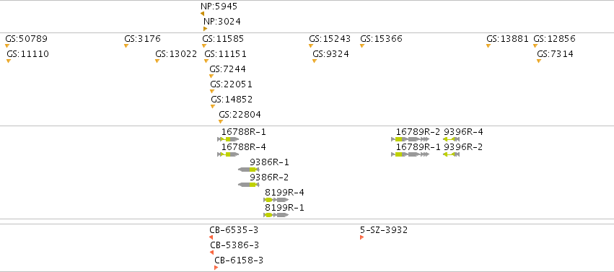The width and height of the screenshot is (614, 272).
Task: Click the GS:12856 triangle marker
Action: 535,46
